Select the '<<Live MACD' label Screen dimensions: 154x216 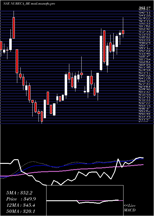point(130,208)
